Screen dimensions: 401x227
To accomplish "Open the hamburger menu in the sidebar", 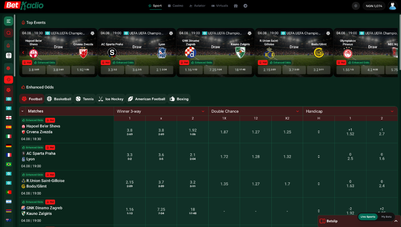I will 9,21.
